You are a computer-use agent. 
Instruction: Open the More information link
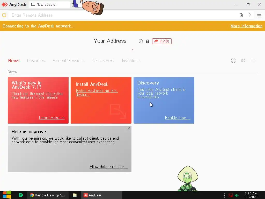246,26
